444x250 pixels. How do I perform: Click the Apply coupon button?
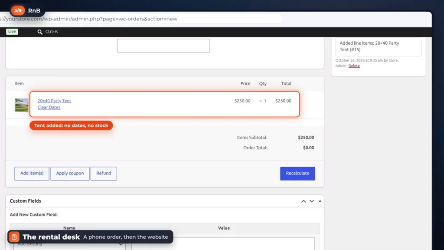(70, 174)
